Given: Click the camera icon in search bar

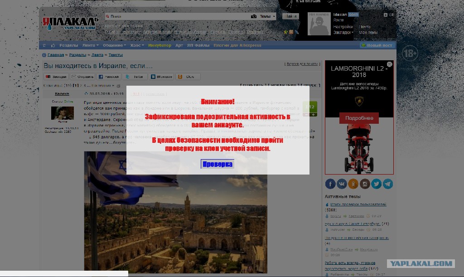Looking at the screenshot, I should coord(254,16).
